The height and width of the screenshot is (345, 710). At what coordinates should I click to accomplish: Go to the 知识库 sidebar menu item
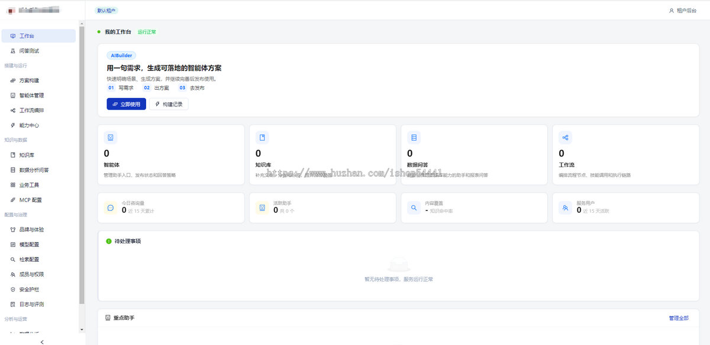coord(38,155)
